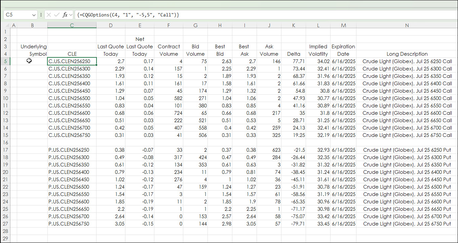Click inside the CQGOptions formula text
Viewport: 458px width, 243px height.
tap(128, 15)
